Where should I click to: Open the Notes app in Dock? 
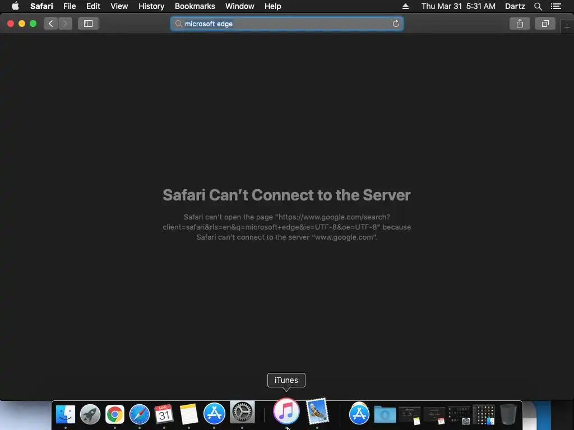click(x=189, y=414)
